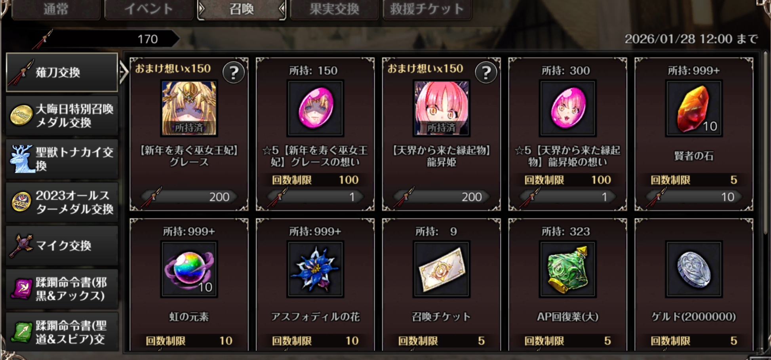Choose the ゲルド silver coin icon
The height and width of the screenshot is (360, 771).
tap(694, 269)
